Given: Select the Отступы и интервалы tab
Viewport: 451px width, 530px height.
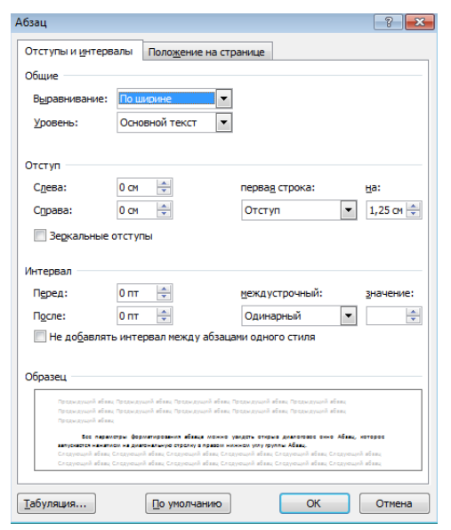Looking at the screenshot, I should point(79,51).
